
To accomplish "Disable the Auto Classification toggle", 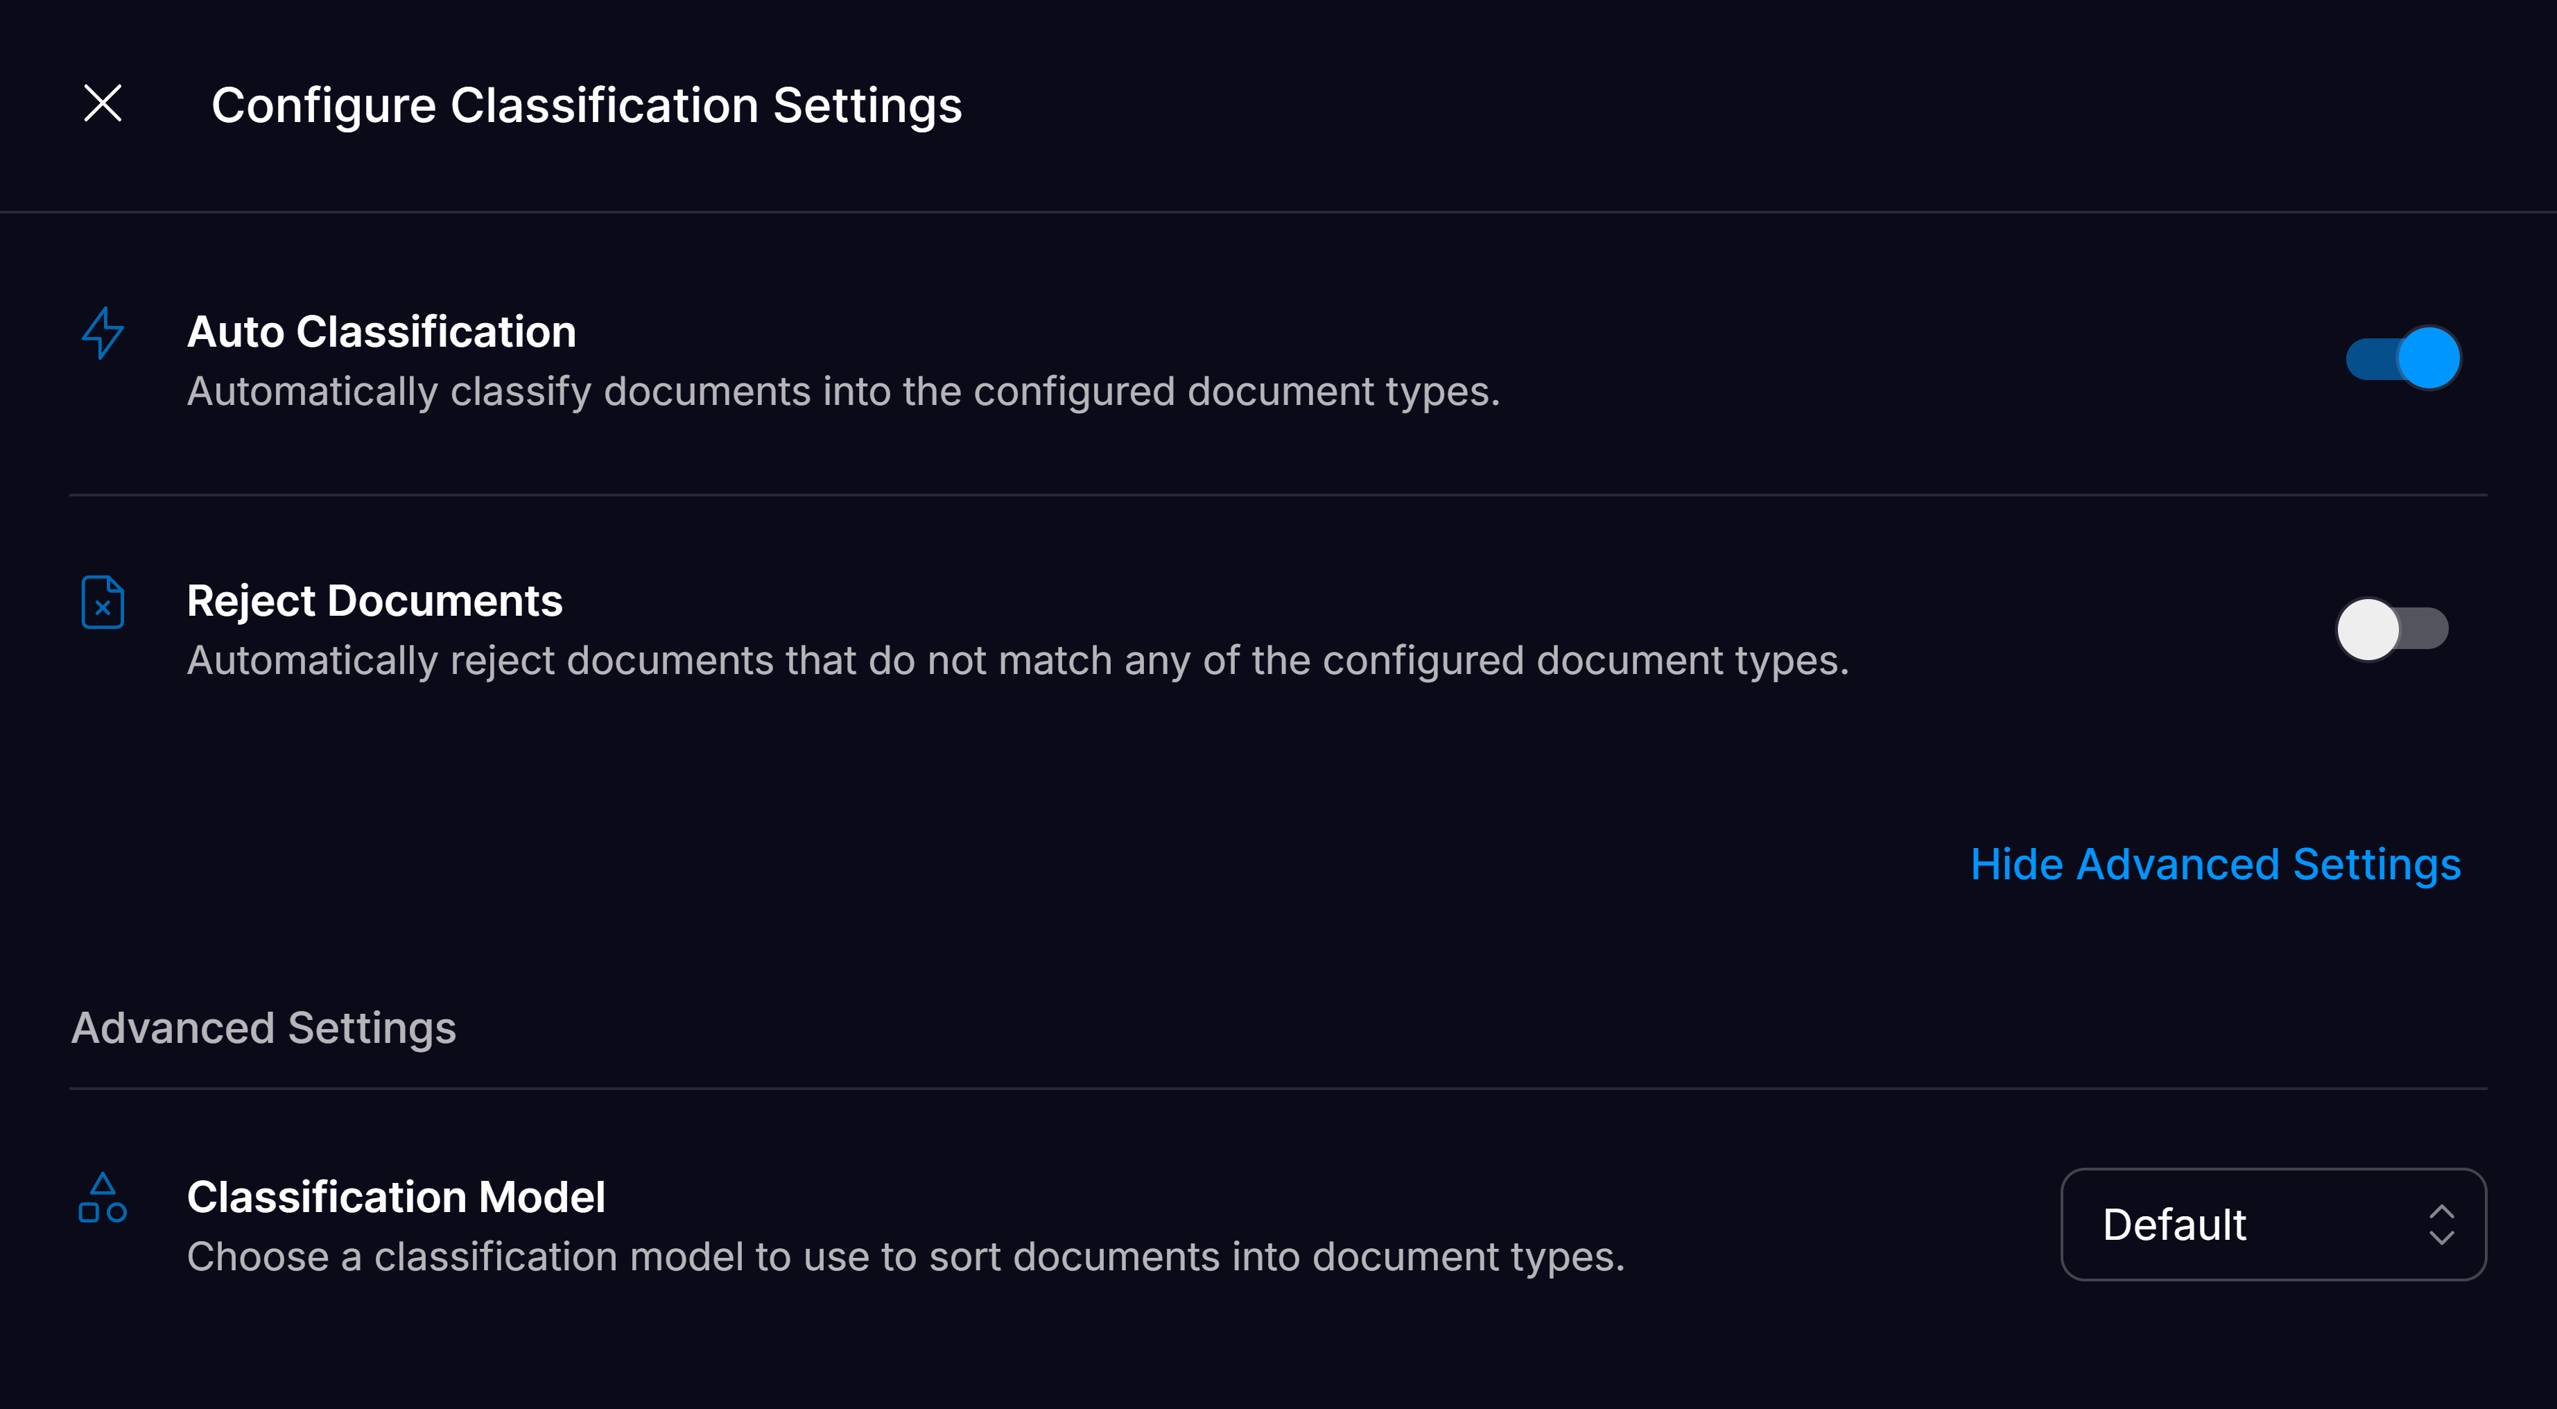I will (x=2403, y=358).
